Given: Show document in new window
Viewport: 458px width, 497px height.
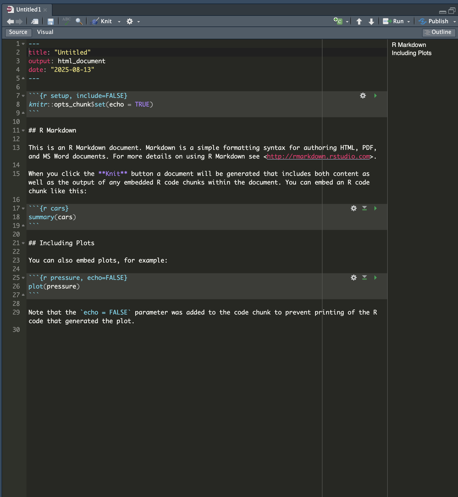Looking at the screenshot, I should 35,21.
